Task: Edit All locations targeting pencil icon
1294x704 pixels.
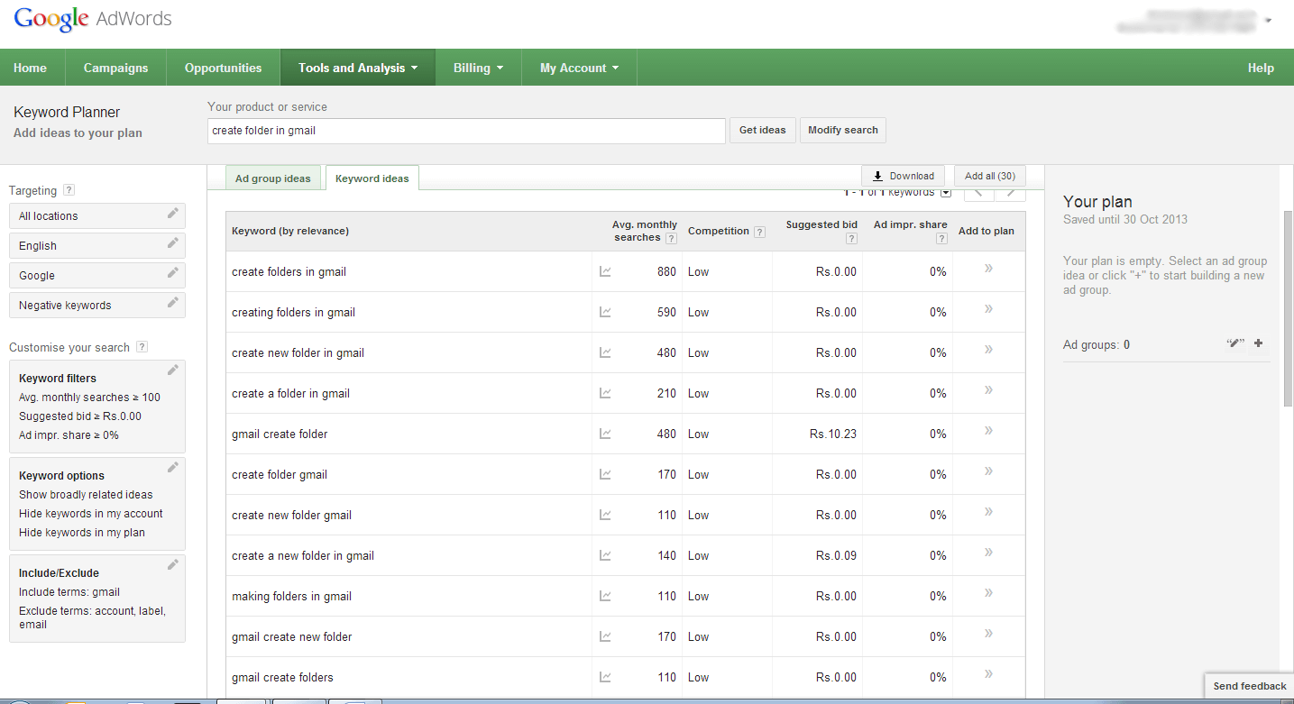Action: point(173,214)
